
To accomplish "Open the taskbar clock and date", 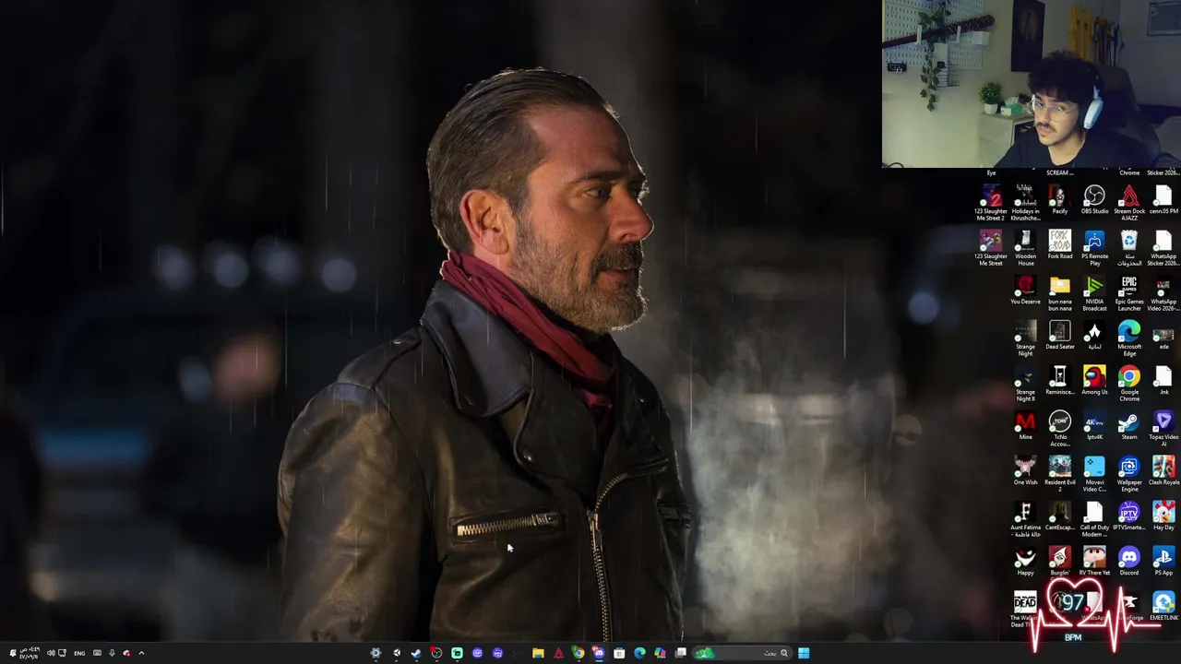I will [30, 653].
